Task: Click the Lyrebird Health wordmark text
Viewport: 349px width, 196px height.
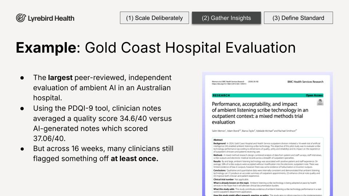Action: [x=51, y=18]
